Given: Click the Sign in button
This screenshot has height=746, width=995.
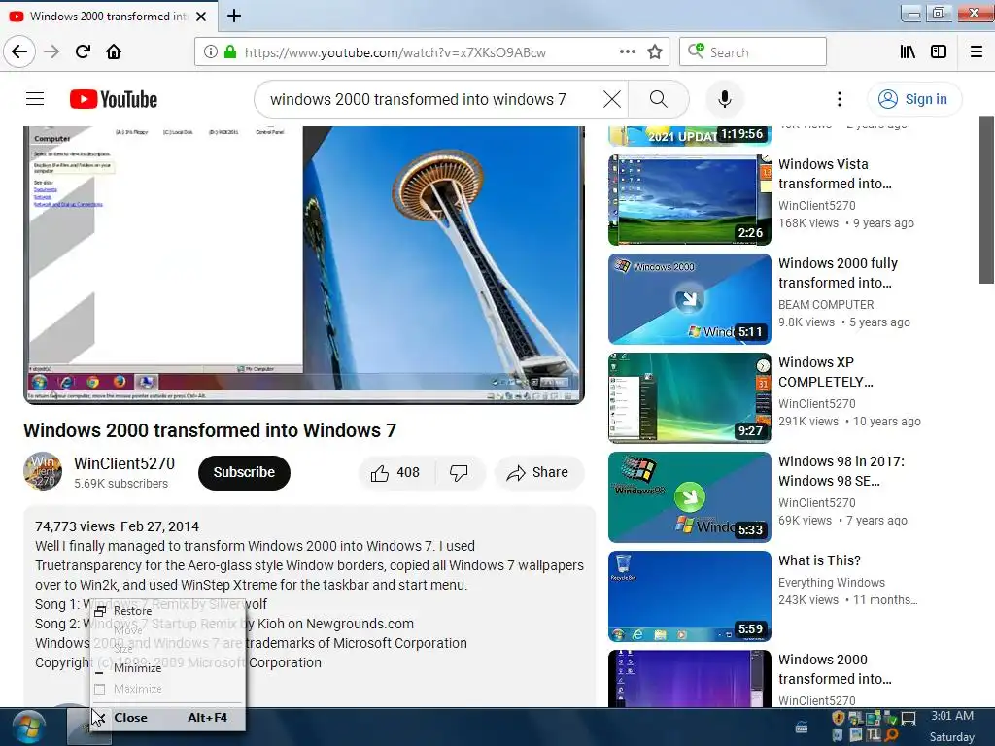Looking at the screenshot, I should (x=914, y=99).
